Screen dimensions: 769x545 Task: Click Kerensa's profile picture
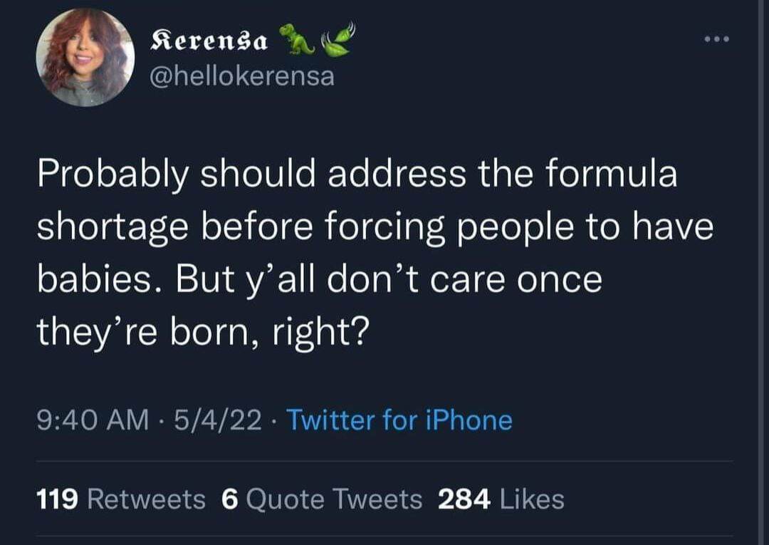(85, 58)
